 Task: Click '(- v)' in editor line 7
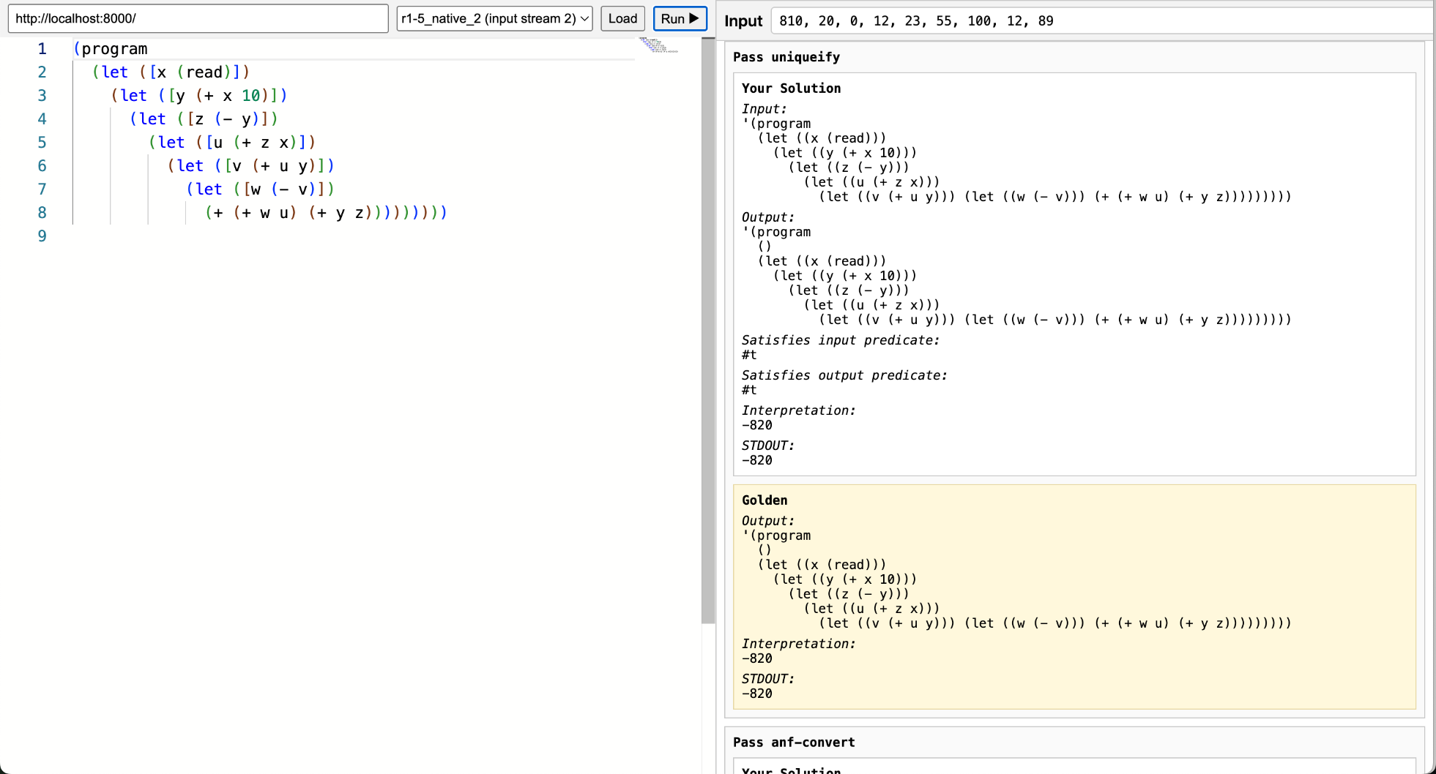coord(294,189)
